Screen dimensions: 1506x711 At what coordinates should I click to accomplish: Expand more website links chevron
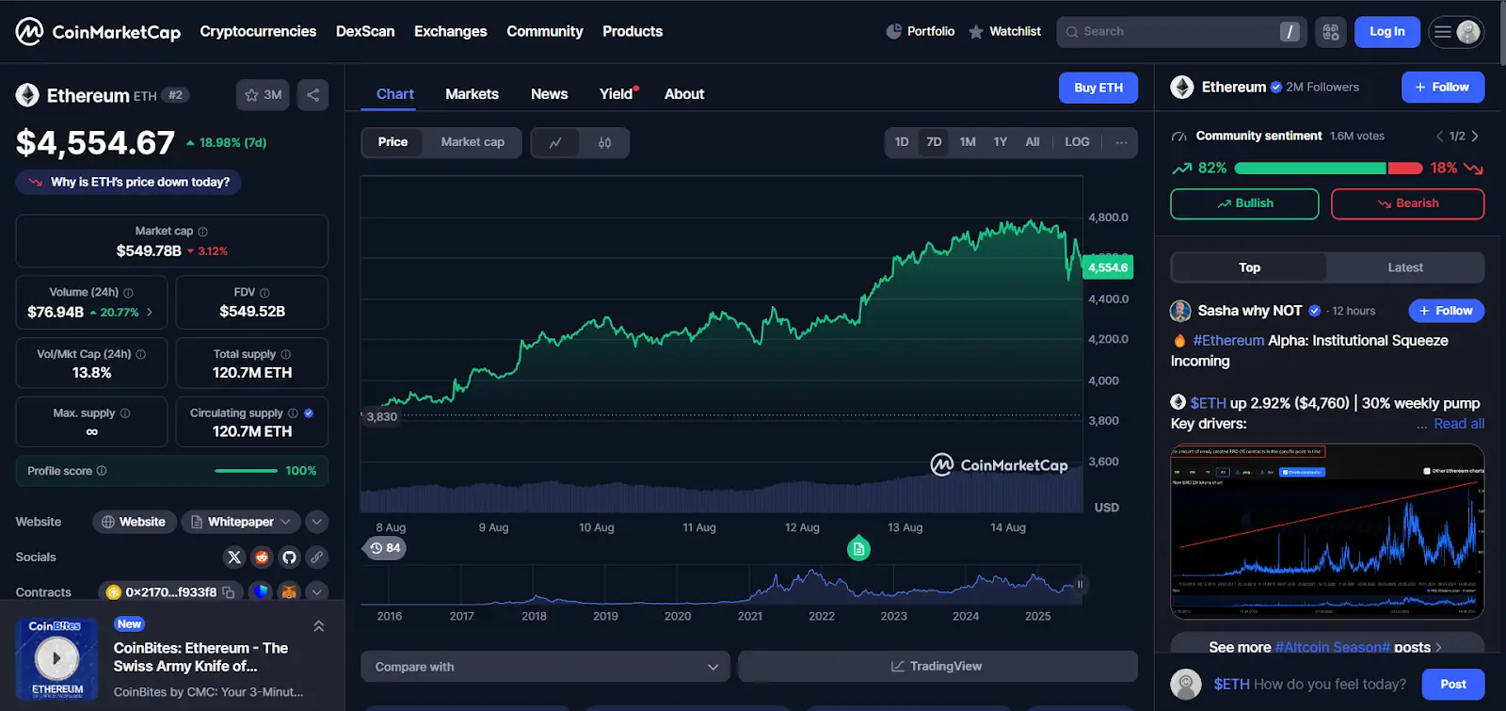point(317,522)
